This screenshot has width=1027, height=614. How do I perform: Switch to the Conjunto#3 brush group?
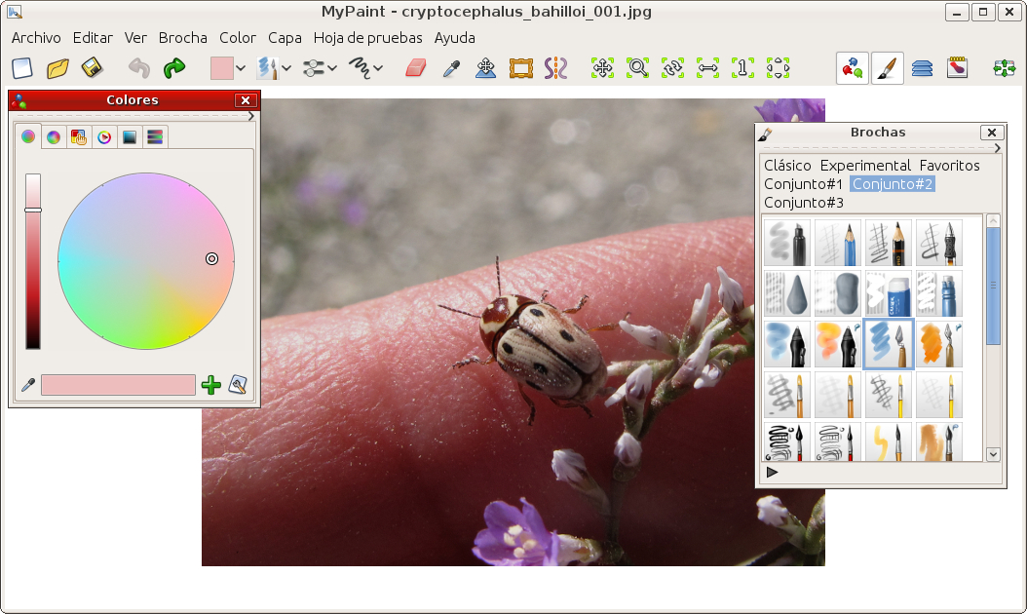point(804,203)
